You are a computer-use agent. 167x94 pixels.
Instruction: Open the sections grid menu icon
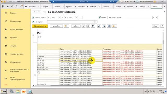[x=3, y=7]
